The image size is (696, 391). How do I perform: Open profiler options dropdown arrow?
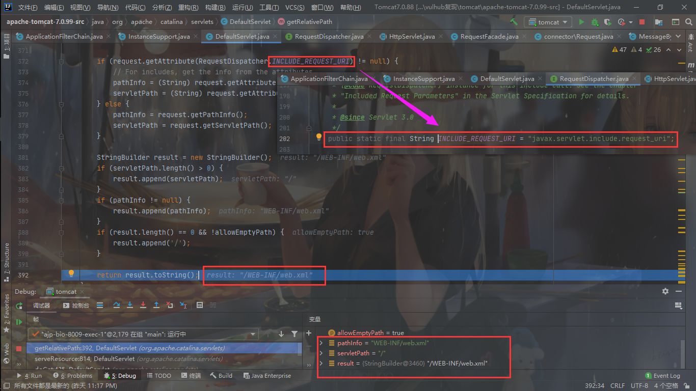point(631,22)
